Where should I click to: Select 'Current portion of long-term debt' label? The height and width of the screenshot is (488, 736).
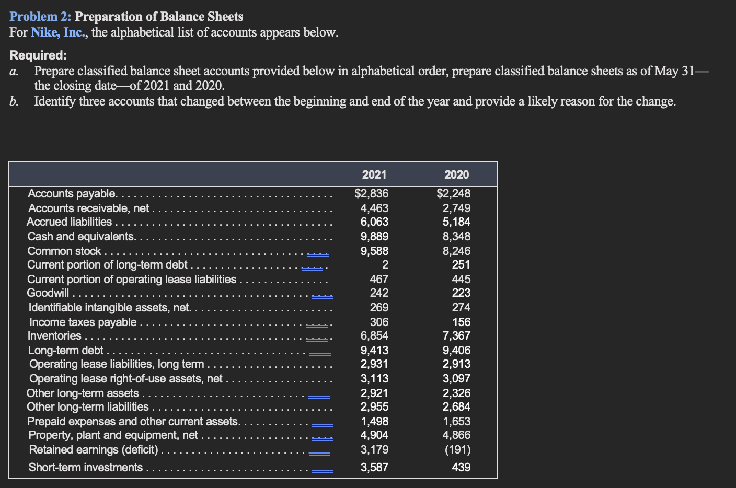pos(108,265)
